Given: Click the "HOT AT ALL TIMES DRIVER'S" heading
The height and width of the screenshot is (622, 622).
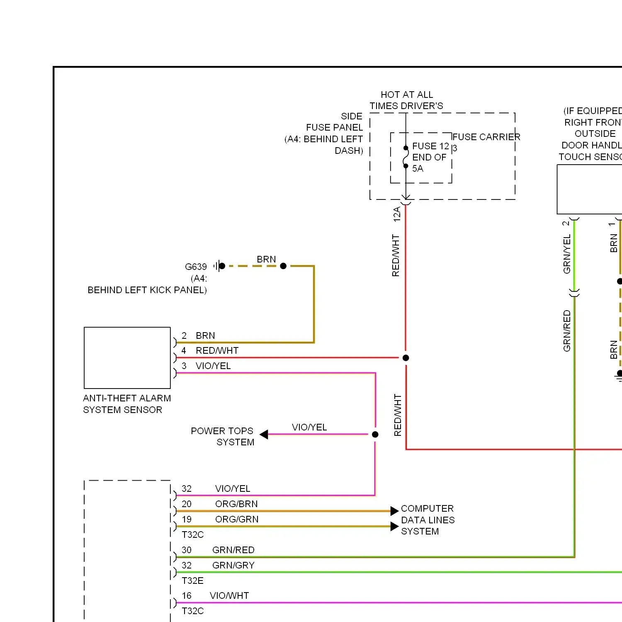Looking at the screenshot, I should coord(406,100).
